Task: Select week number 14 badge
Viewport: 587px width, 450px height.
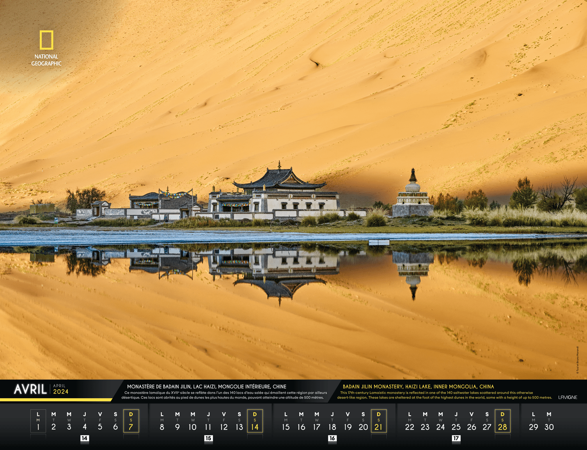Action: tap(84, 438)
